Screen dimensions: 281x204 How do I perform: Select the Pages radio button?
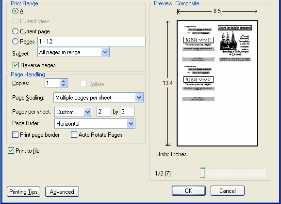(x=15, y=42)
